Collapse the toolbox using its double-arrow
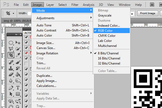The height and width of the screenshot is (108, 162). coord(16,34)
